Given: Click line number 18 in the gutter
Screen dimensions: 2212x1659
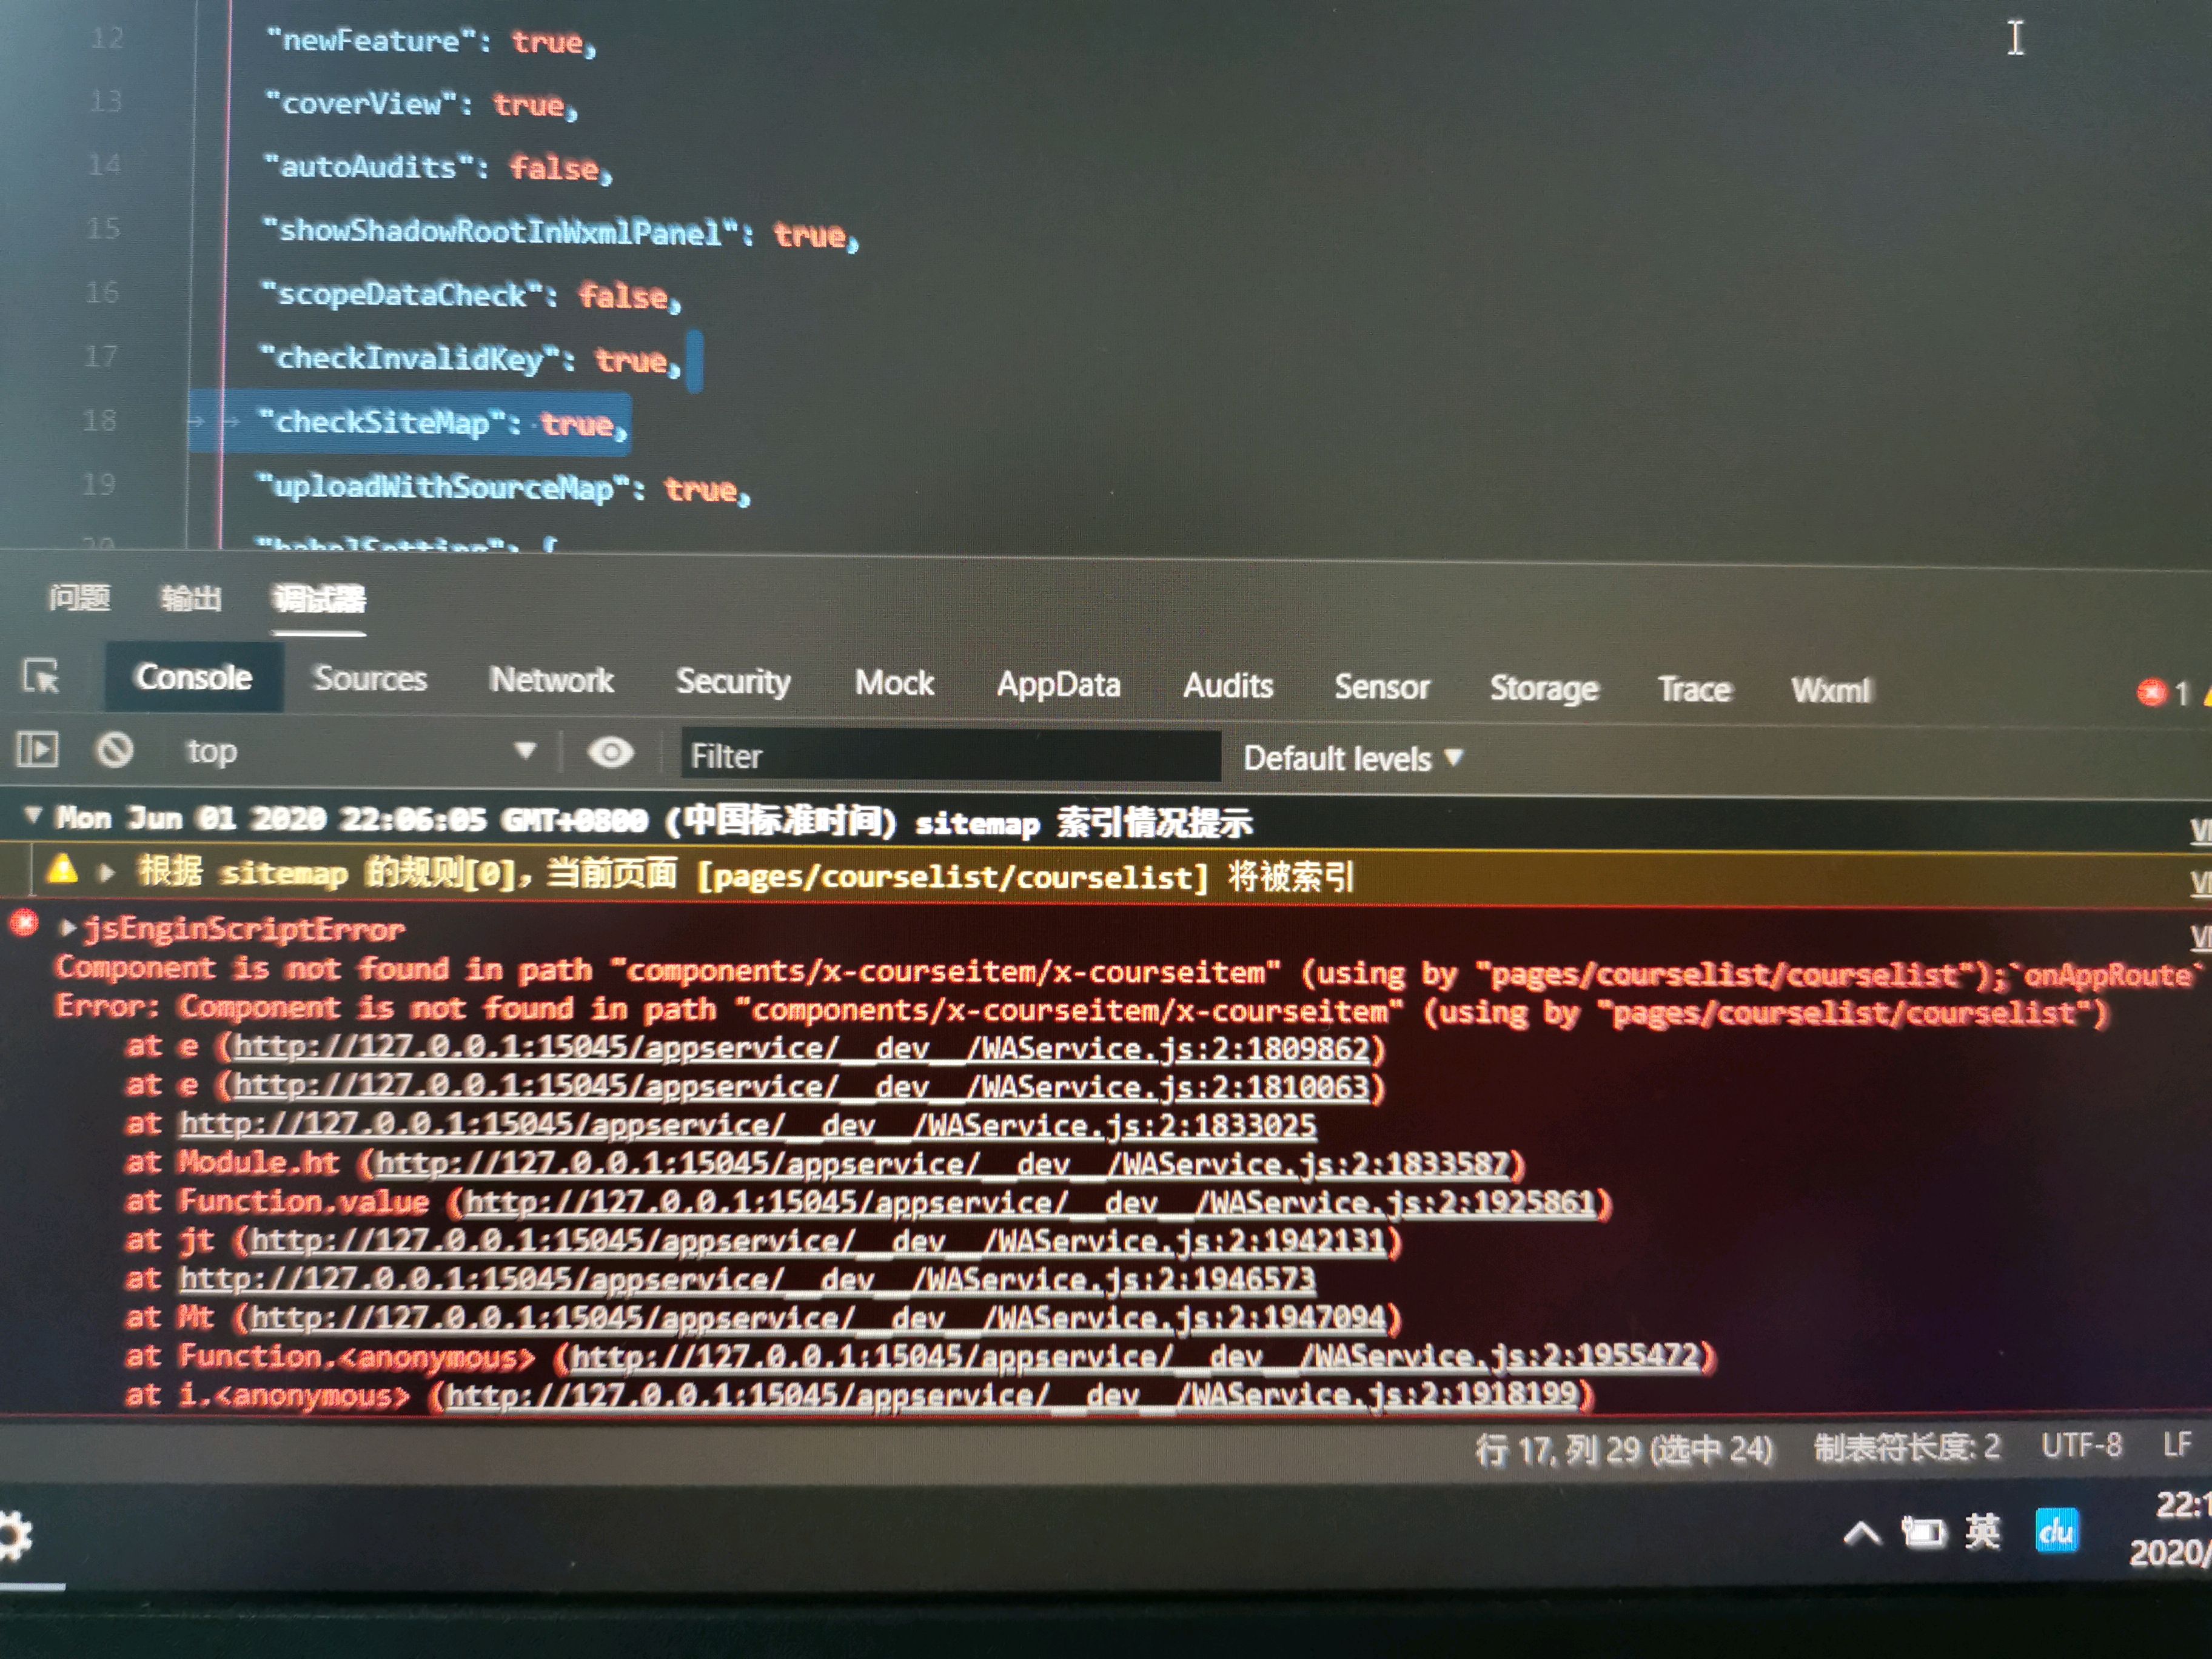Looking at the screenshot, I should [100, 421].
